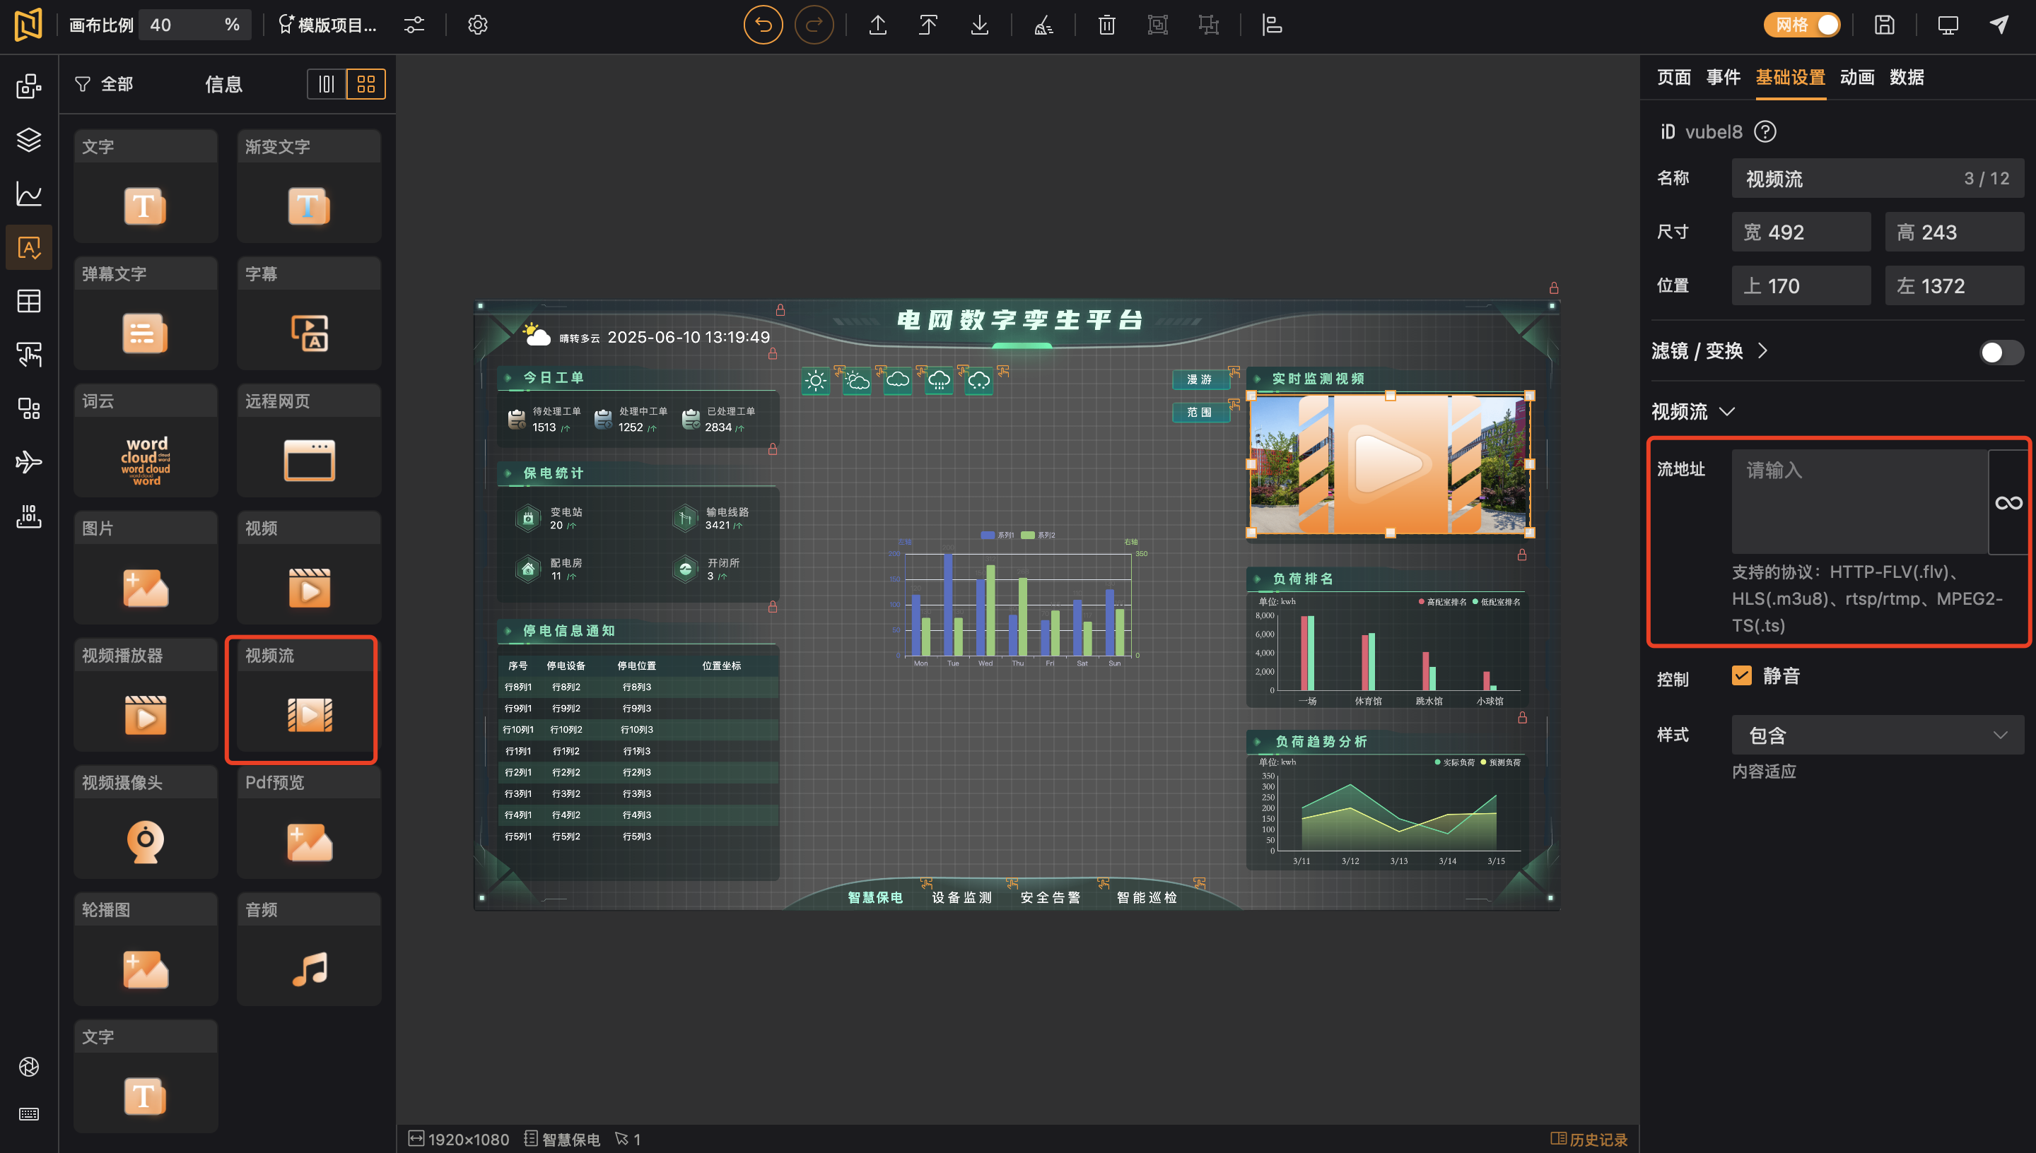This screenshot has width=2036, height=1153.
Task: Click the align left toolbar icon
Action: pyautogui.click(x=1272, y=25)
